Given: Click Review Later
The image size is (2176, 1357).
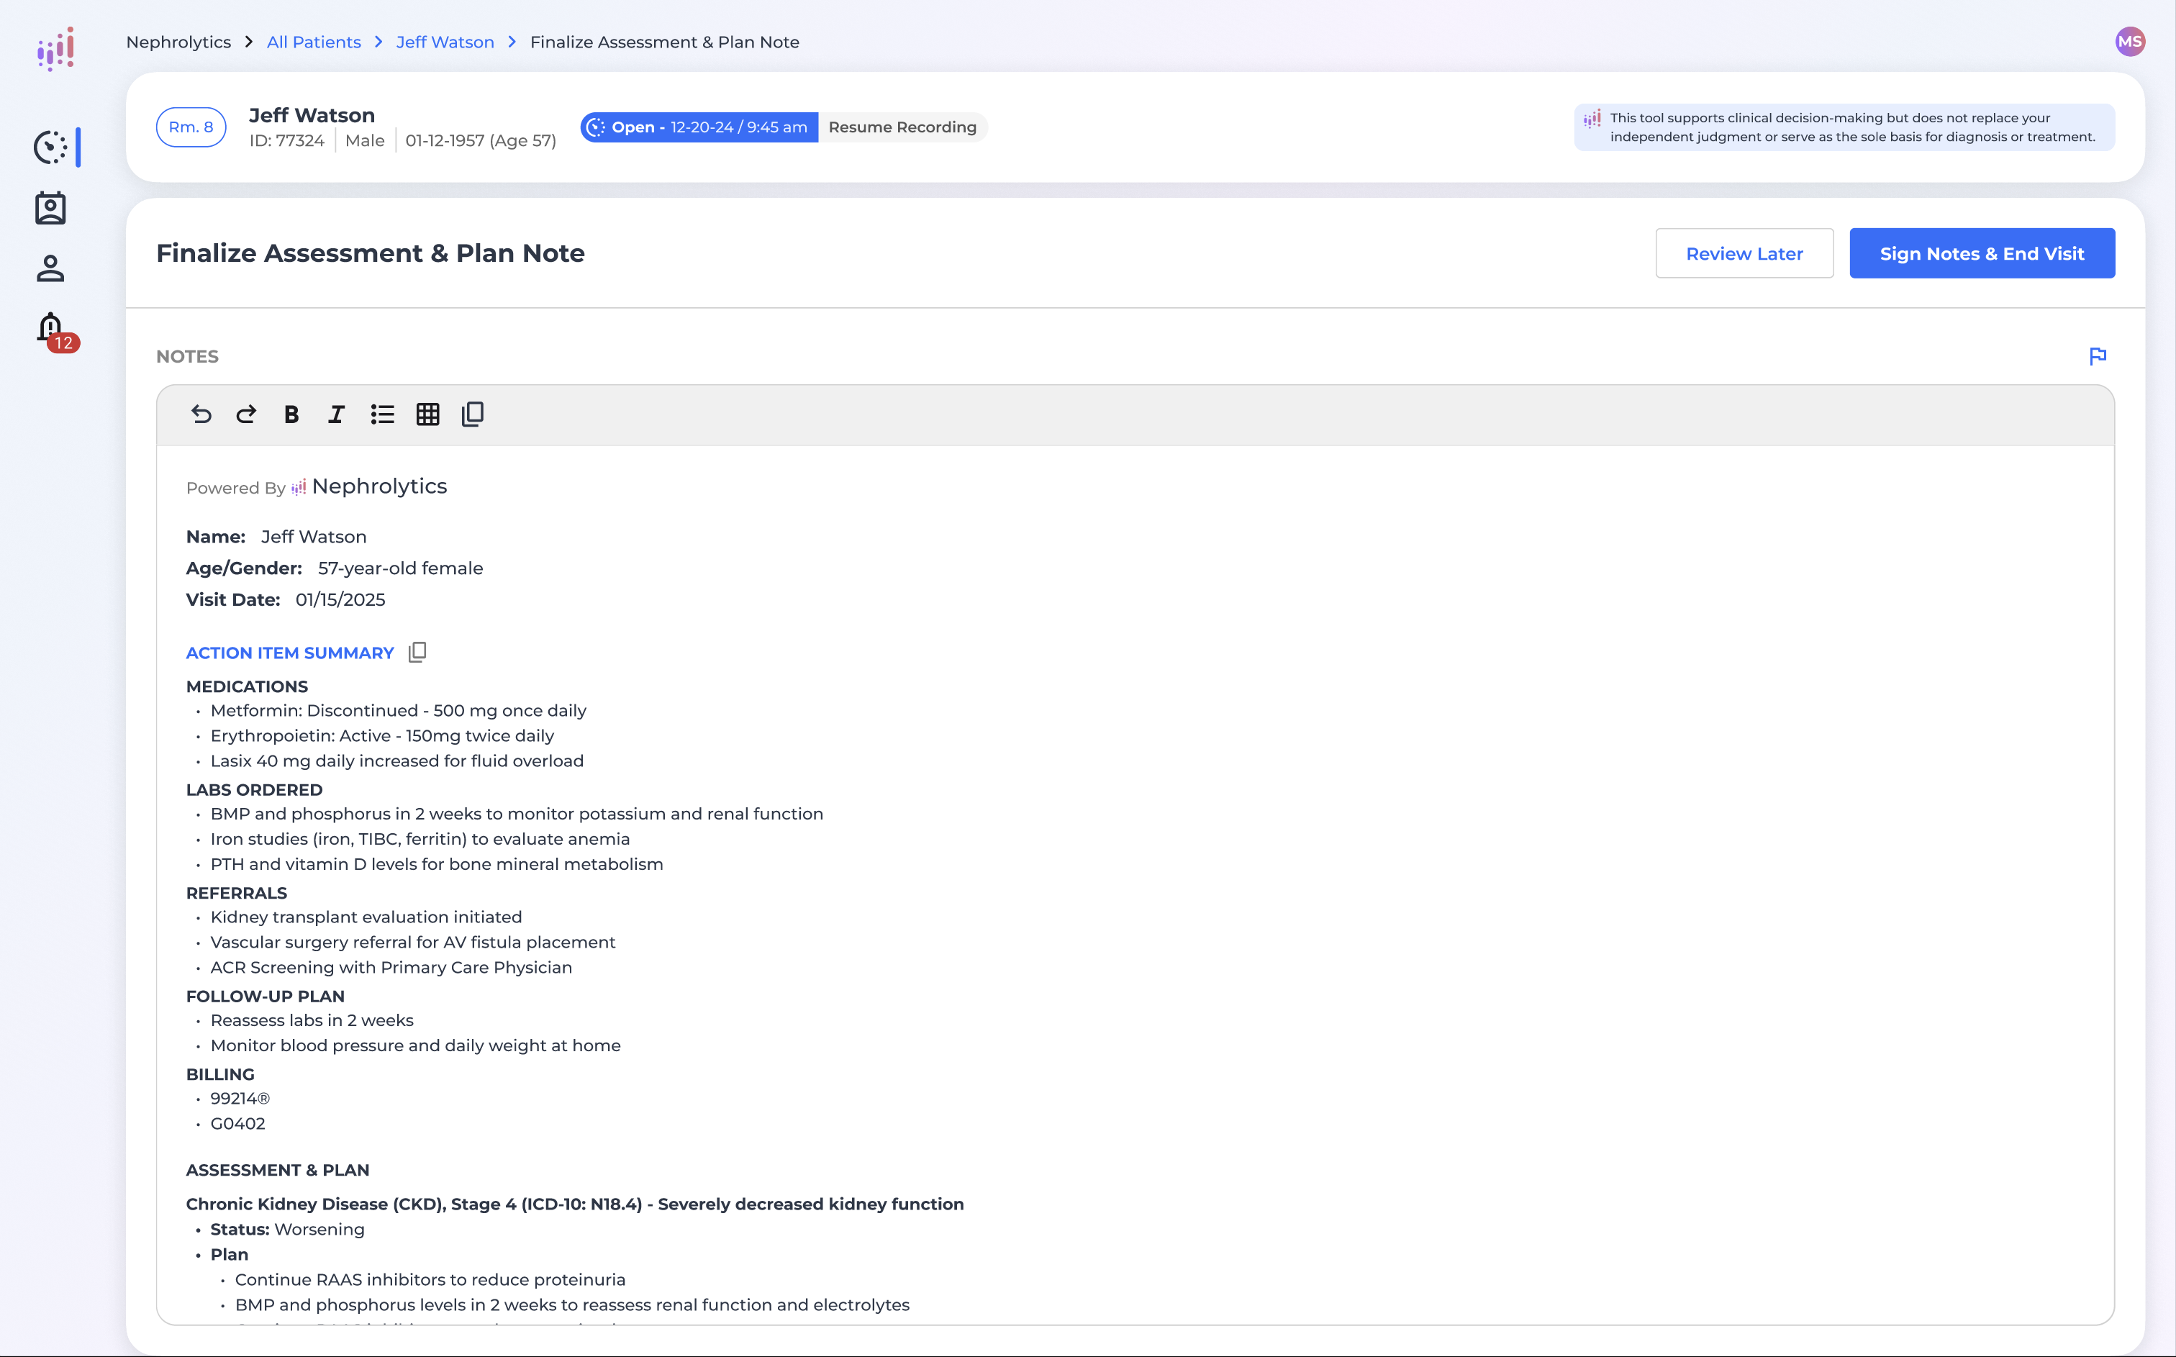Looking at the screenshot, I should pyautogui.click(x=1744, y=253).
